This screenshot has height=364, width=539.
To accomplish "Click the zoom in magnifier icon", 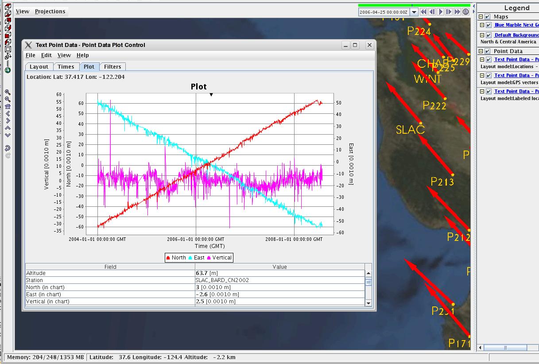I will click(8, 92).
